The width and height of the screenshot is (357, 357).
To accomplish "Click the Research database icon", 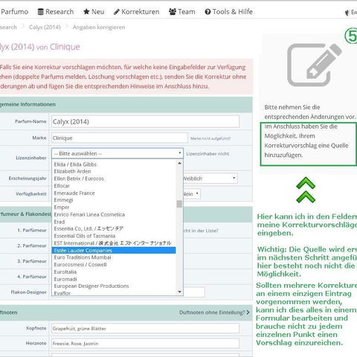I will tap(40, 12).
